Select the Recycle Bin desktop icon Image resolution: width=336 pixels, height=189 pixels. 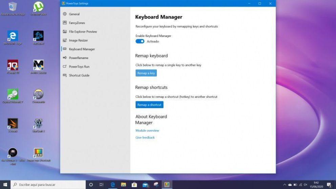13,8
